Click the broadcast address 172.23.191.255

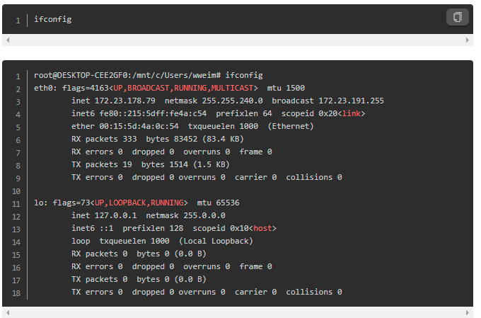tap(351, 101)
